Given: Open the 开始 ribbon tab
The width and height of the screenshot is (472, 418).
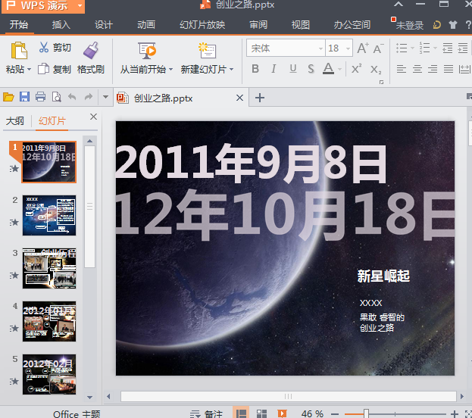Looking at the screenshot, I should pos(19,25).
